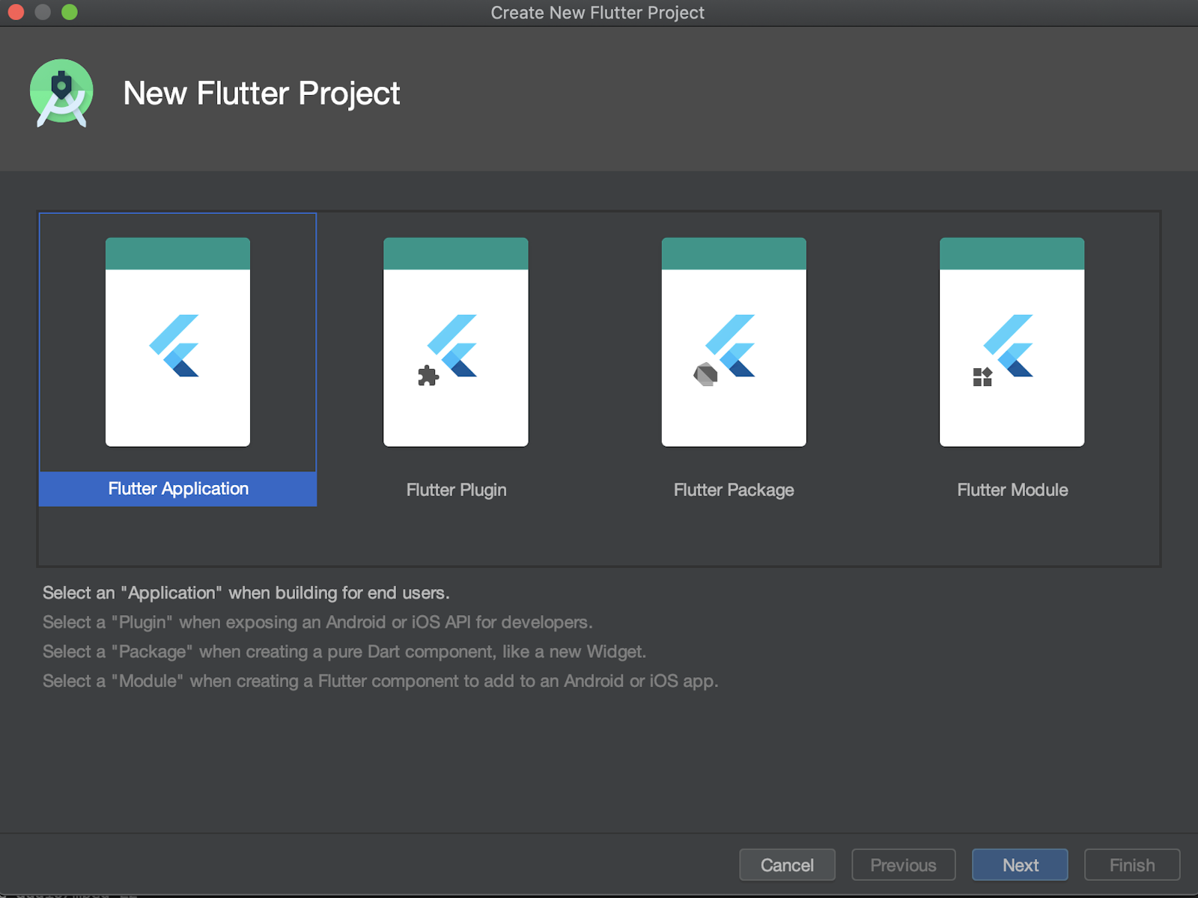
Task: Click the Application description text line
Action: [x=246, y=593]
